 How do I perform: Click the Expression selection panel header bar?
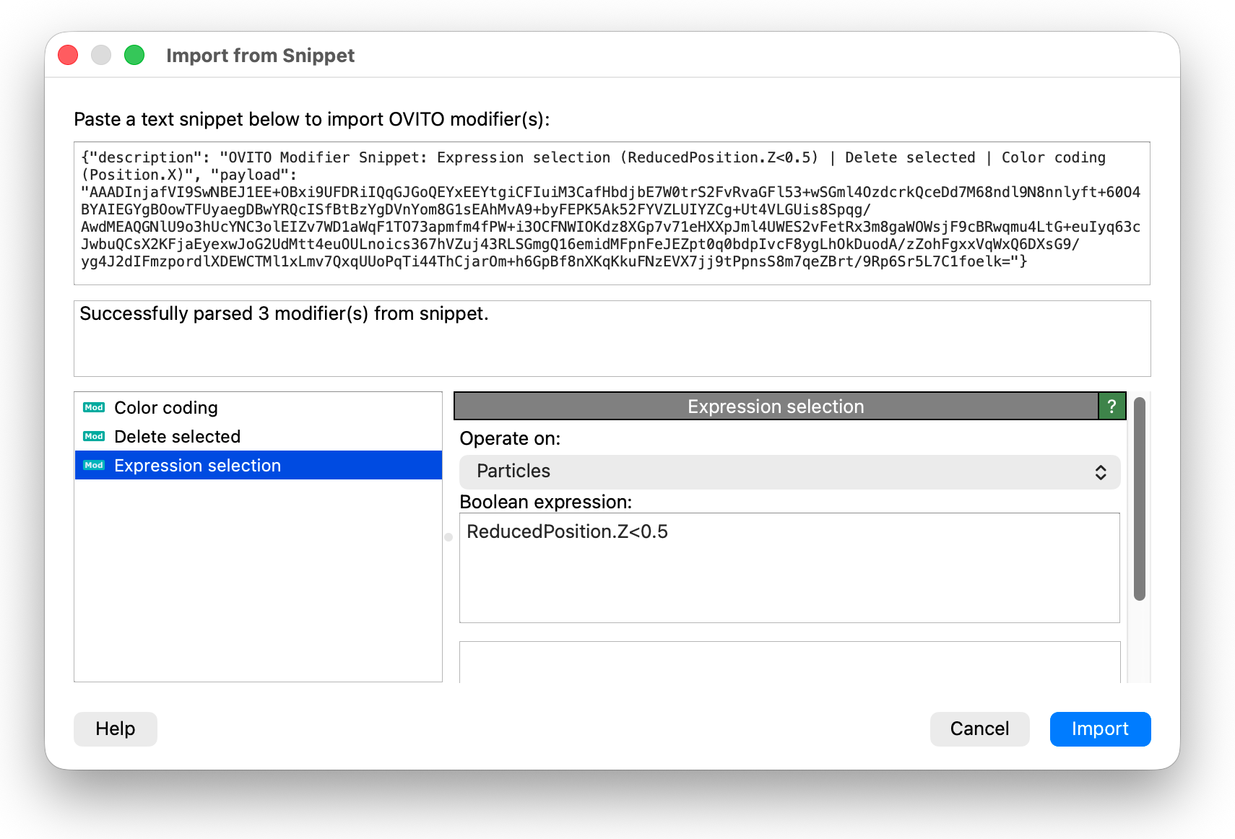(775, 407)
